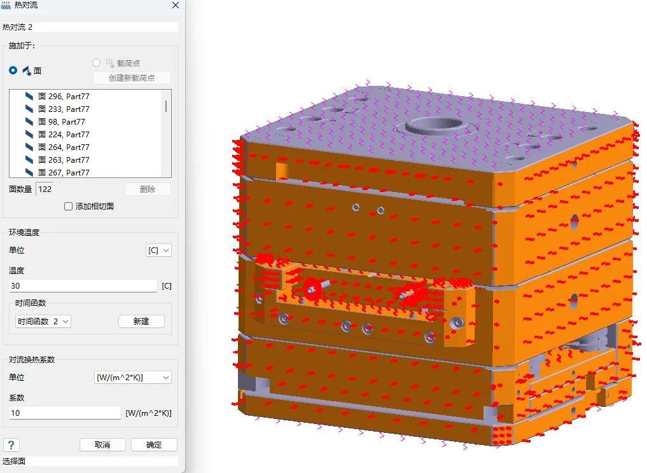The height and width of the screenshot is (473, 647).
Task: Open the W/(m^2*K) unit dropdown
Action: 133,378
